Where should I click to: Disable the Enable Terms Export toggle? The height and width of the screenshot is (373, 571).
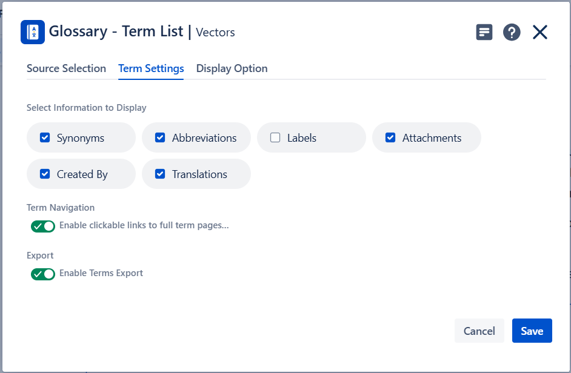click(x=43, y=274)
